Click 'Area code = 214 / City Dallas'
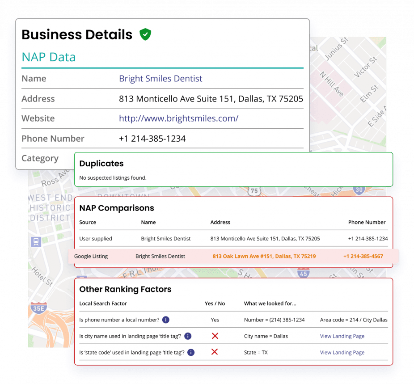 tap(354, 320)
